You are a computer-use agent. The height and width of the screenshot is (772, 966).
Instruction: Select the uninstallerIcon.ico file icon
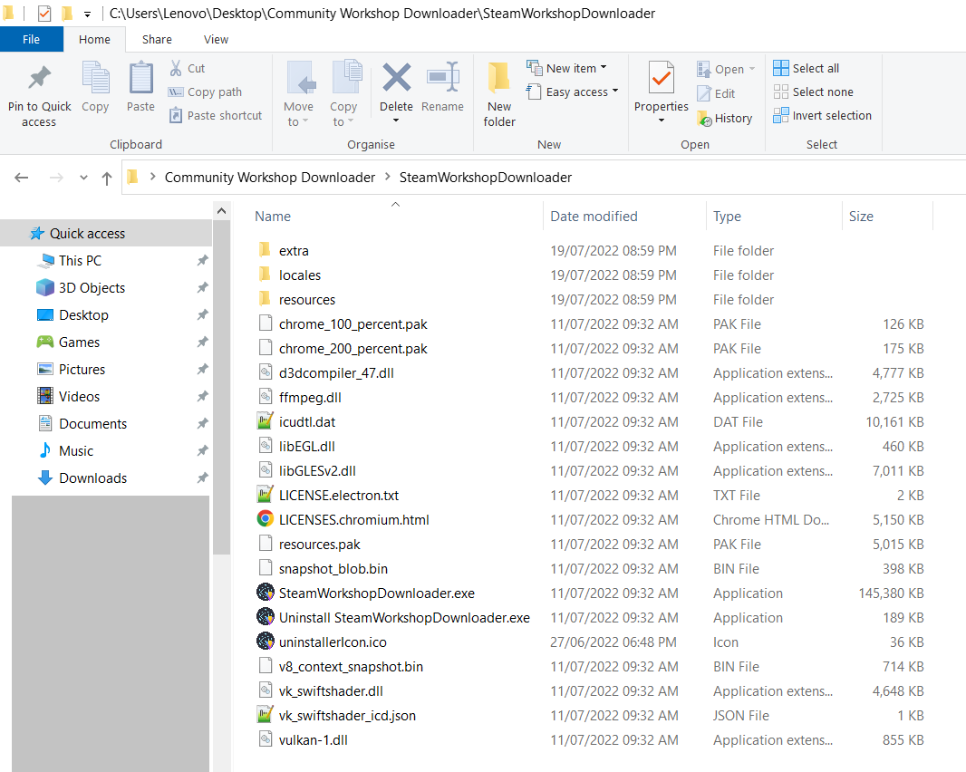pyautogui.click(x=265, y=642)
